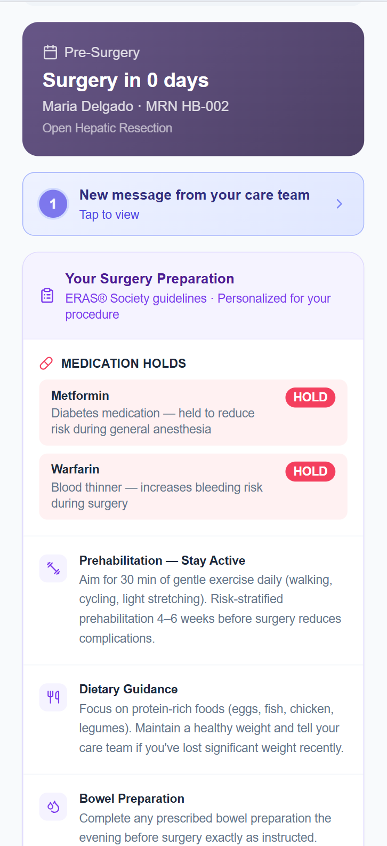Screen dimensions: 387x846
Task: Select the Surgery in 0 days header card
Action: click(x=193, y=88)
